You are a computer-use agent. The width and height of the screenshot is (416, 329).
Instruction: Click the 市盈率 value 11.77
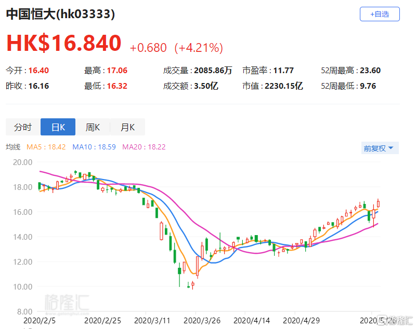[283, 71]
